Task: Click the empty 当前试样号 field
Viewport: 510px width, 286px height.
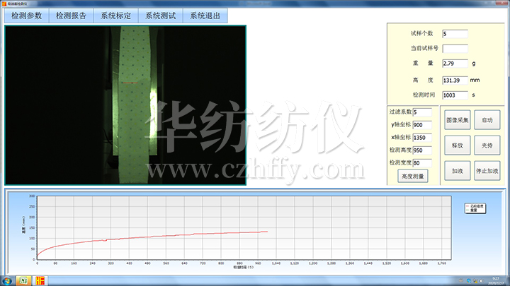Action: (455, 49)
